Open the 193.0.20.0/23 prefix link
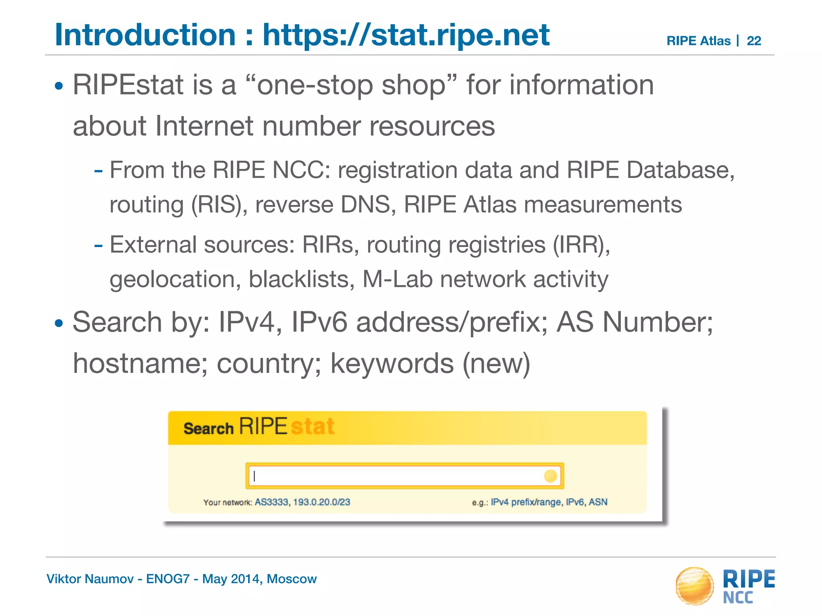Viewport: 822px width, 616px height. coord(321,502)
